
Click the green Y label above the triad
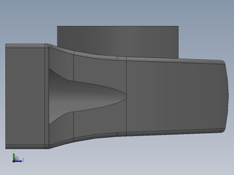(13, 151)
